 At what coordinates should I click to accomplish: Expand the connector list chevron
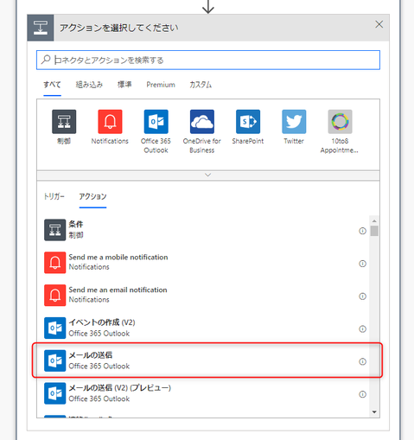pos(208,175)
